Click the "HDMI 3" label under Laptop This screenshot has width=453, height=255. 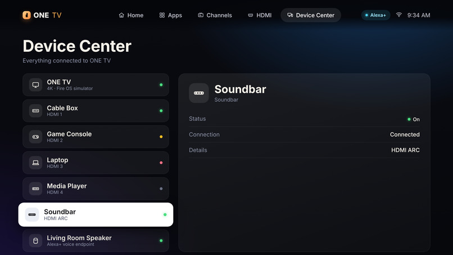pyautogui.click(x=55, y=167)
